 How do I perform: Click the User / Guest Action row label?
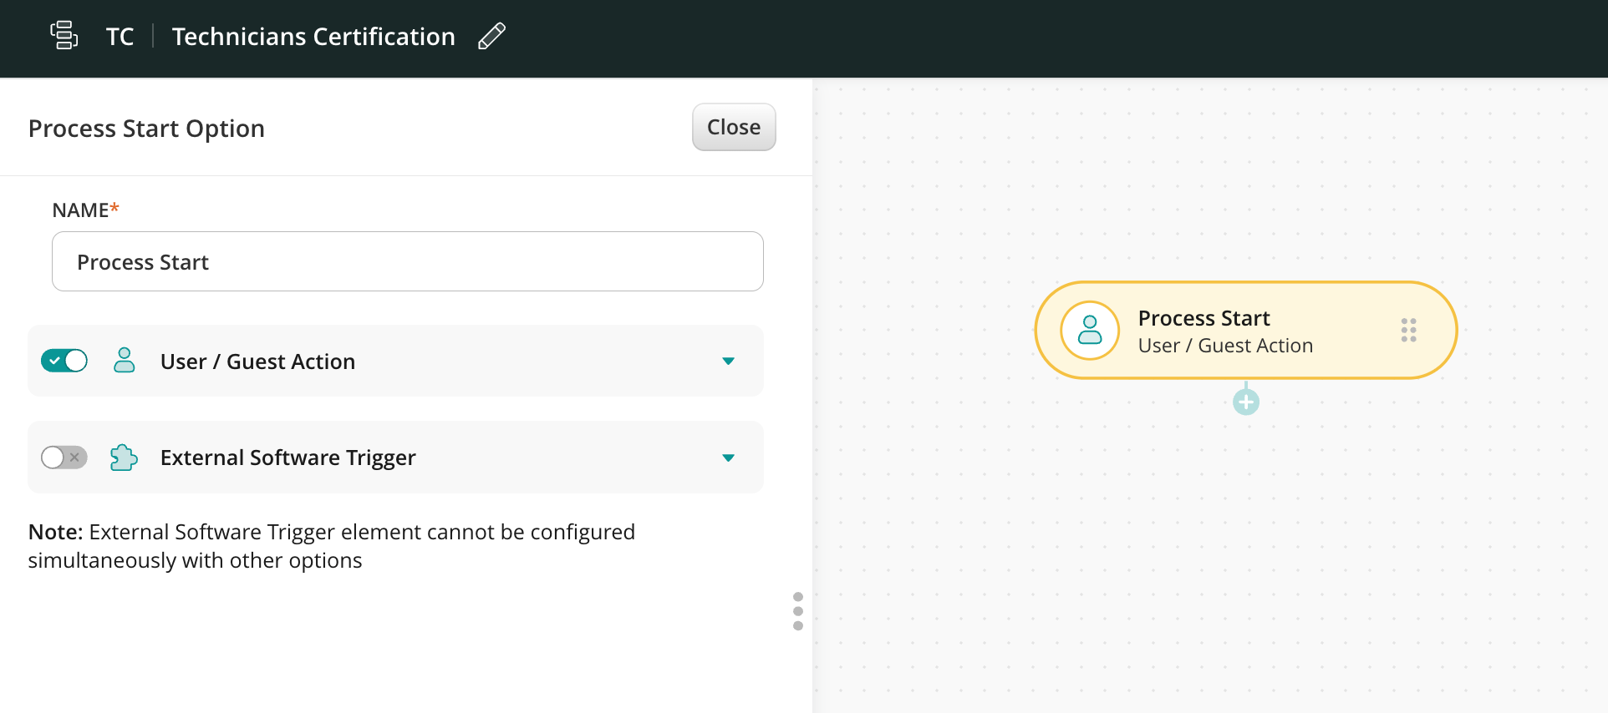pos(257,362)
